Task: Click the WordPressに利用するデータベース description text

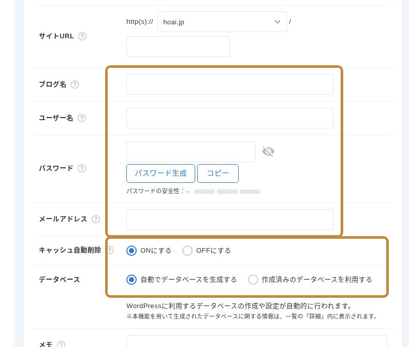Action: (239, 306)
